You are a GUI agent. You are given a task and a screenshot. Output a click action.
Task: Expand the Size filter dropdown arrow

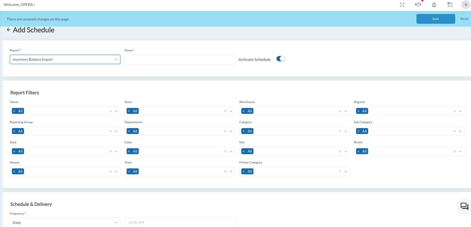tap(346, 152)
